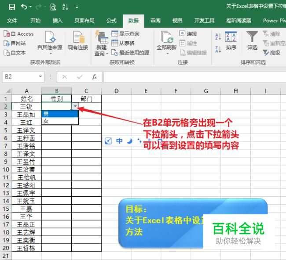Screen dimensions: 286x260
Task: Switch to the 页面布局 ribbon tab
Action: click(x=84, y=20)
